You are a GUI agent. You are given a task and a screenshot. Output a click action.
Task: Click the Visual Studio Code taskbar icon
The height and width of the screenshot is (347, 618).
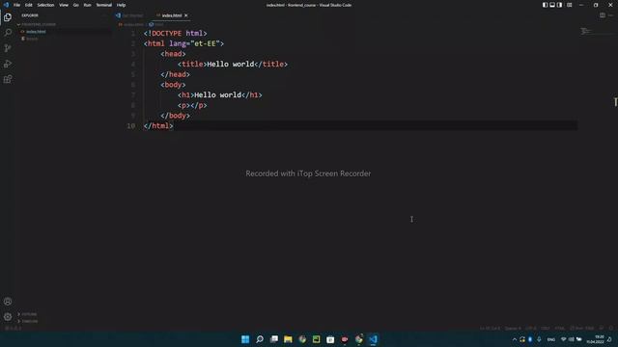373,339
